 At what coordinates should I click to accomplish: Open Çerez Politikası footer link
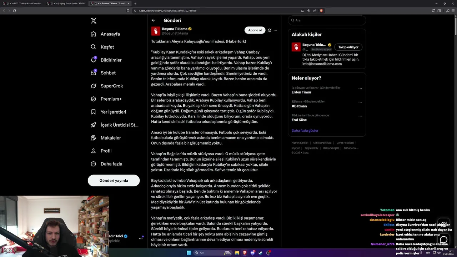click(x=345, y=143)
